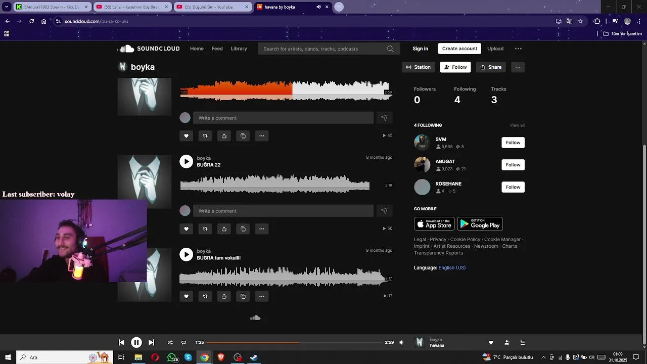Follow the SVM account
The height and width of the screenshot is (364, 647).
(x=513, y=143)
